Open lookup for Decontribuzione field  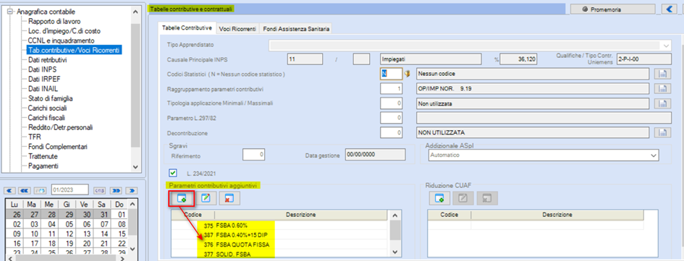click(x=662, y=132)
